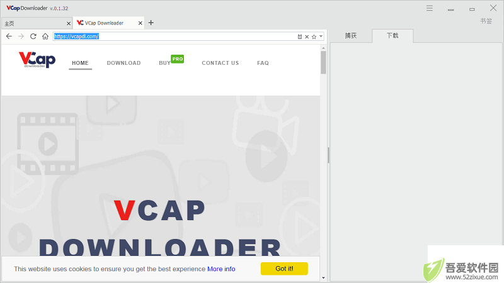Open DOWNLOAD in the site navigation

123,63
